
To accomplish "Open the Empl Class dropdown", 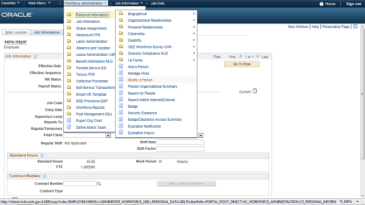I will click(108, 136).
